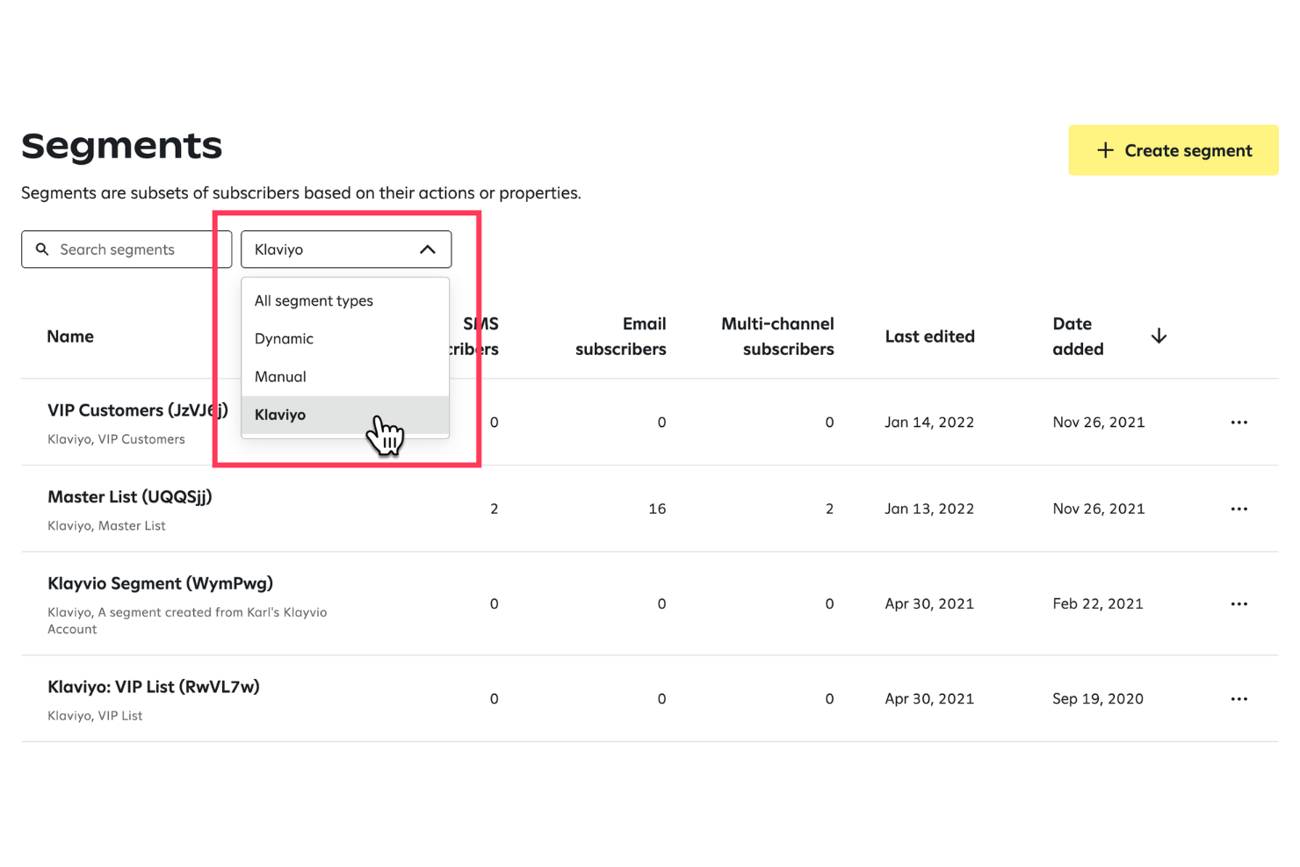
Task: Click the search magnifier icon in Search segments
Action: coord(42,249)
